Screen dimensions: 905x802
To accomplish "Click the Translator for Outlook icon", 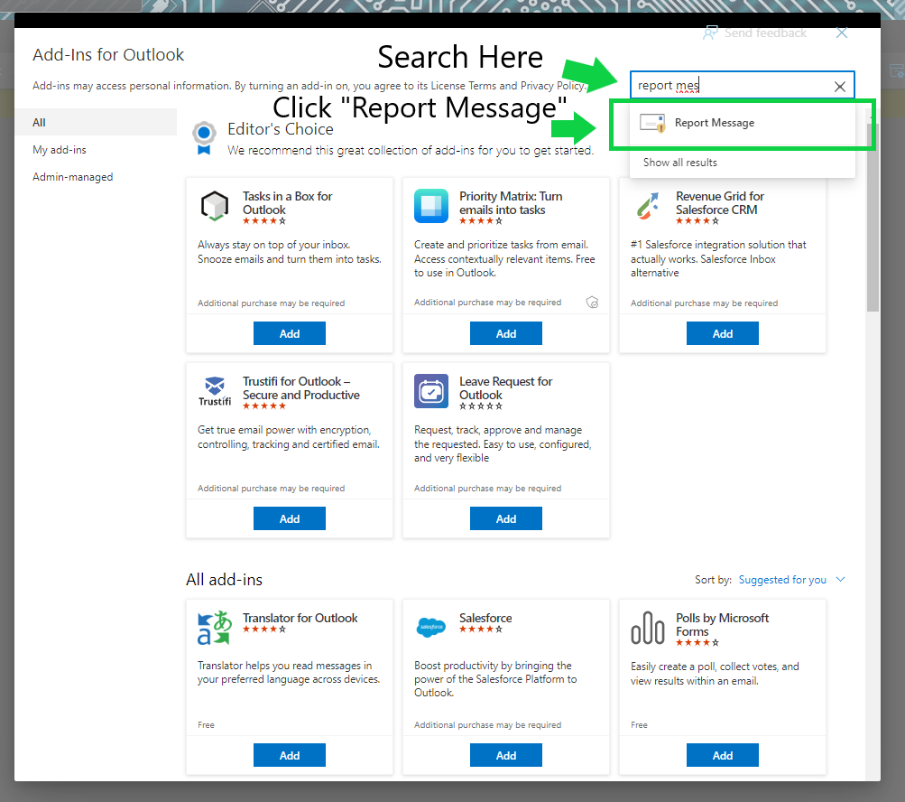I will [x=214, y=628].
